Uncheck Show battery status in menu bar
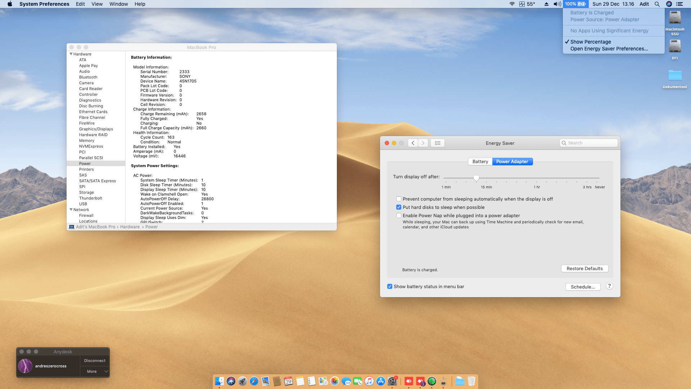The image size is (691, 389). click(390, 286)
